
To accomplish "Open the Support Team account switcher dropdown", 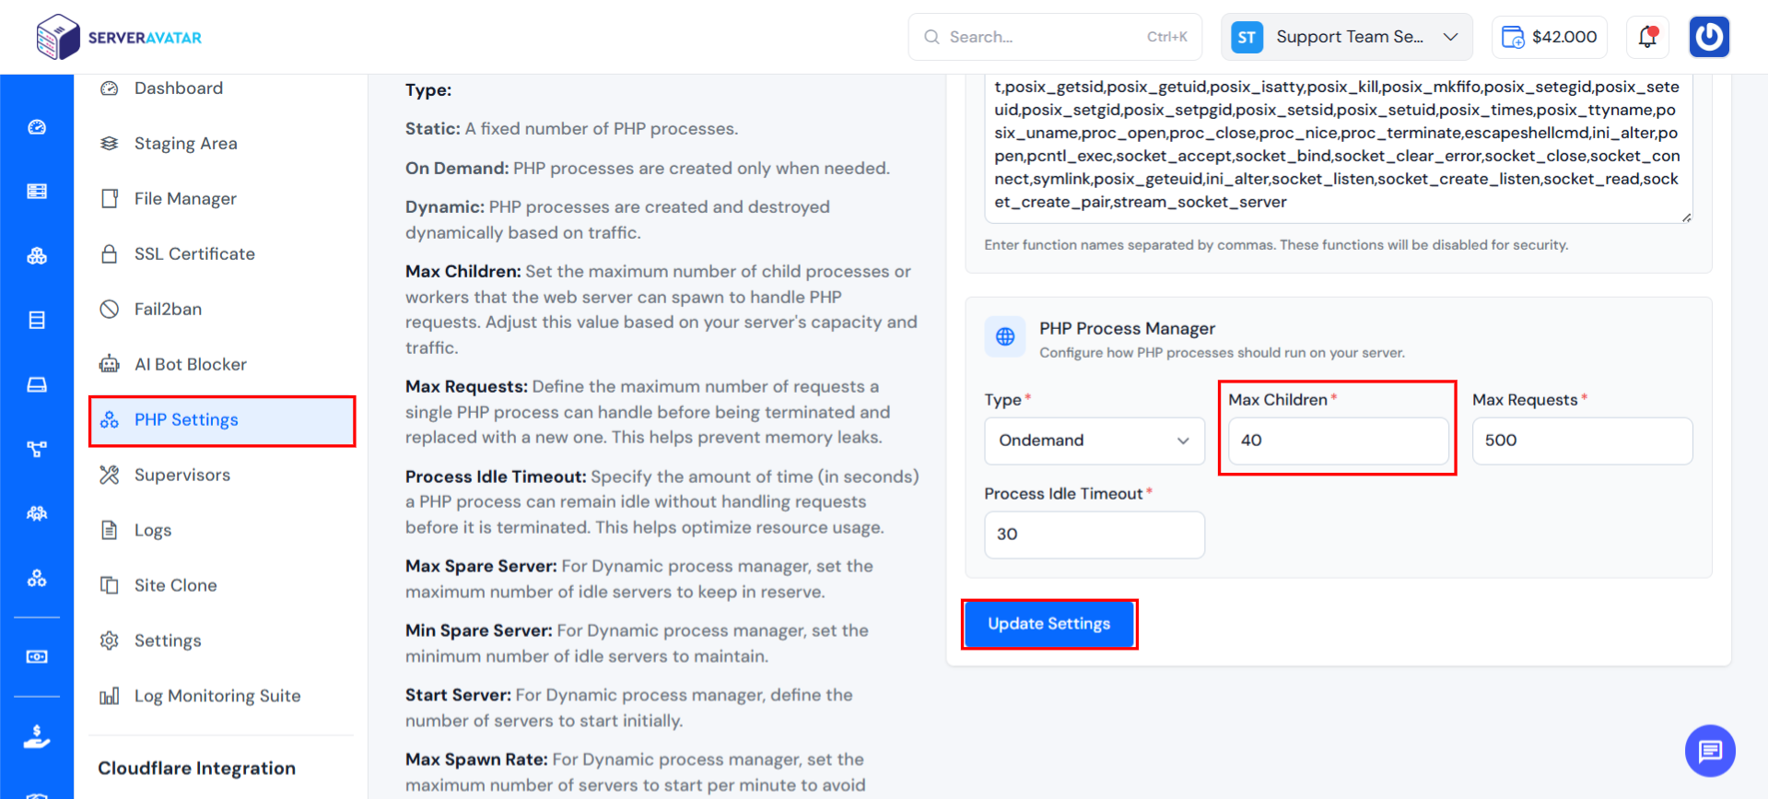I will coord(1346,37).
